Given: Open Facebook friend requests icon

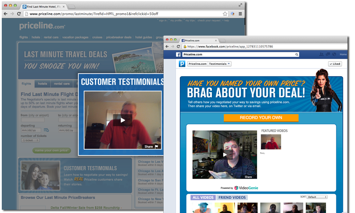Looking at the screenshot, I should pyautogui.click(x=321, y=54).
